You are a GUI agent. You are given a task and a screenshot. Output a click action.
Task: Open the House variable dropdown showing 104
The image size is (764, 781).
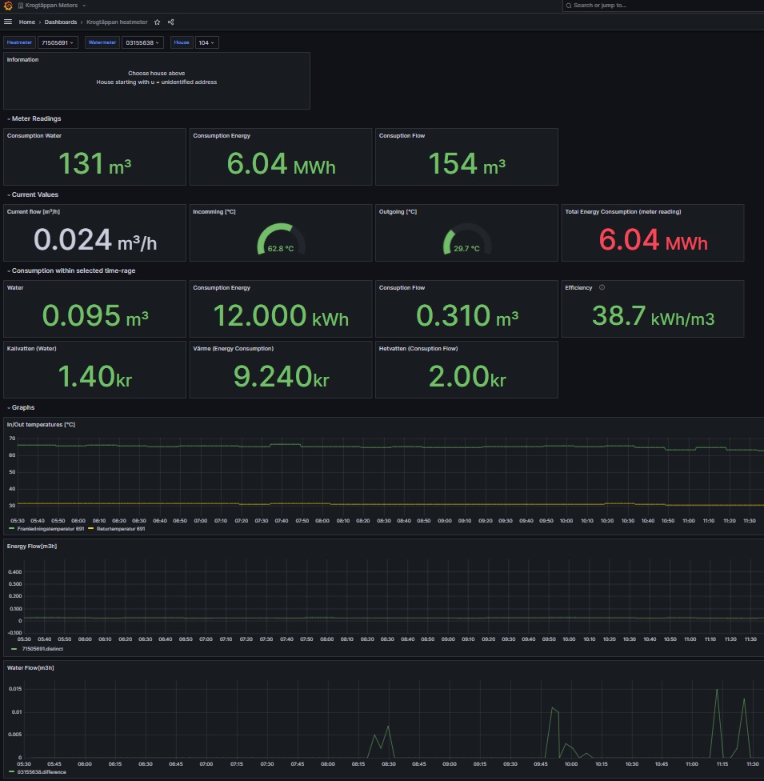(206, 42)
